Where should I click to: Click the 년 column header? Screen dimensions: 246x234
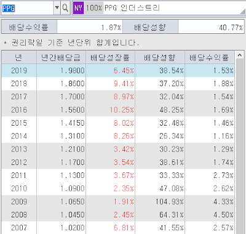(19, 57)
